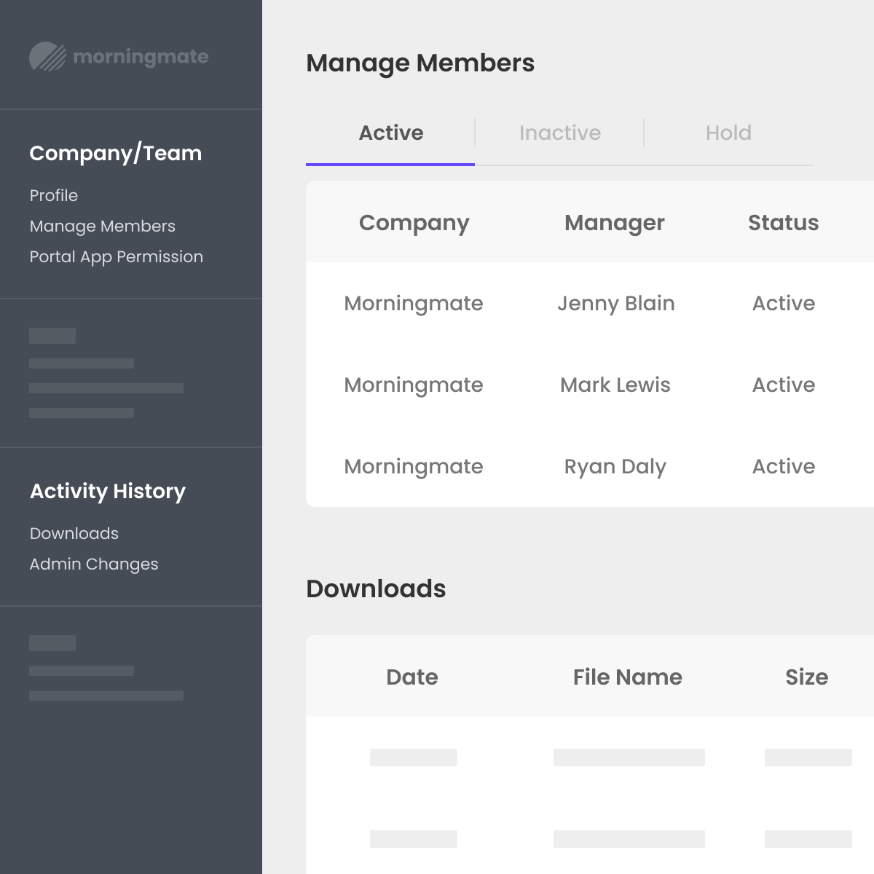Sort the table by Company column
Image resolution: width=874 pixels, height=874 pixels.
(x=414, y=222)
